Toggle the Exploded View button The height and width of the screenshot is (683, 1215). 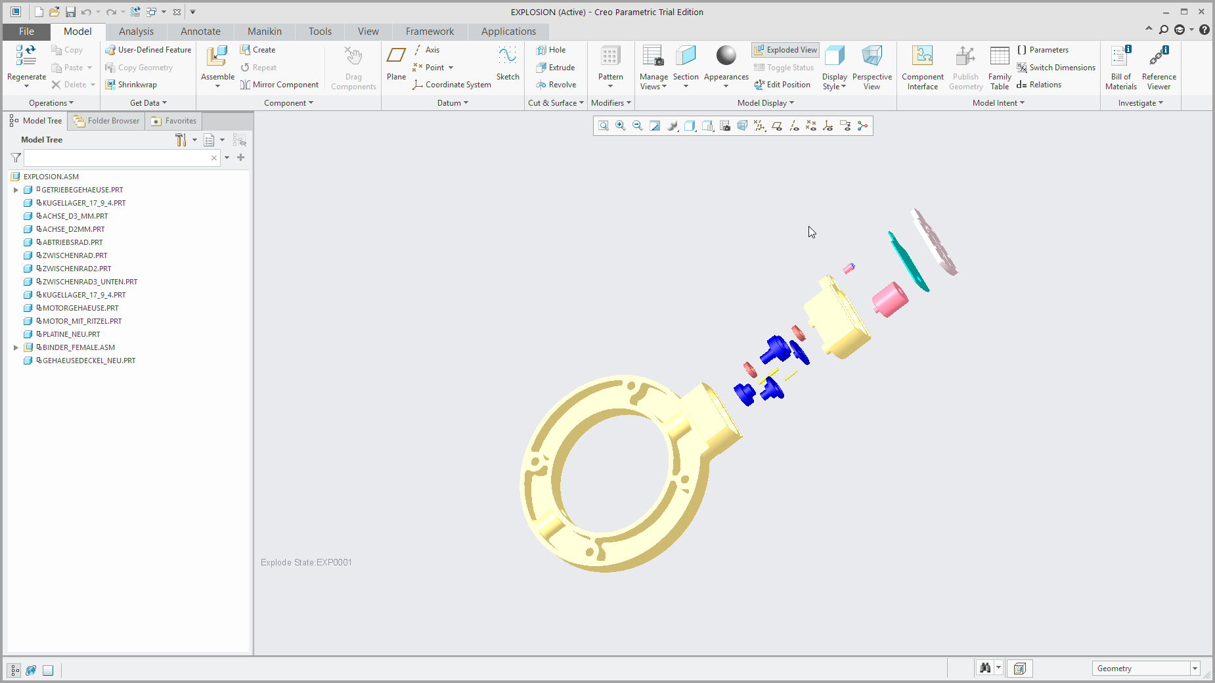tap(785, 50)
